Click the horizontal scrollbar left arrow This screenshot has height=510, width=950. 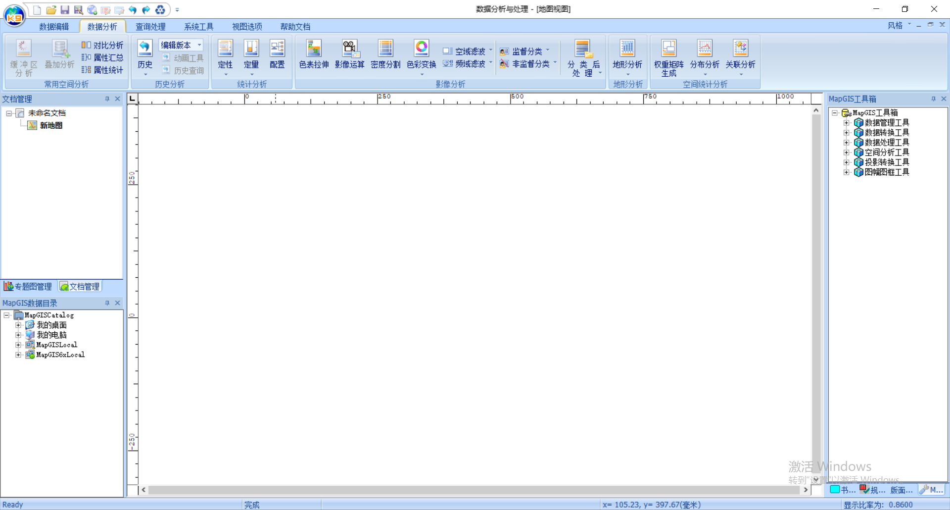coord(143,490)
